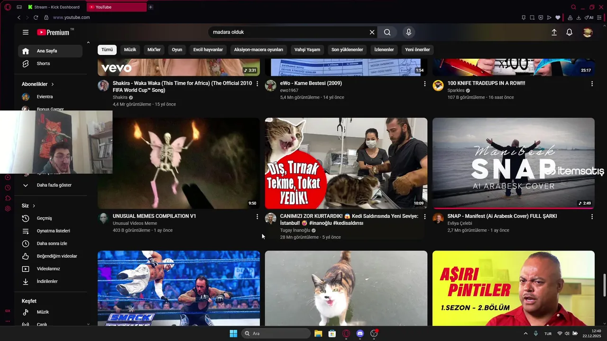Expand the Abonelikler section chevron
This screenshot has width=607, height=341.
(52, 84)
